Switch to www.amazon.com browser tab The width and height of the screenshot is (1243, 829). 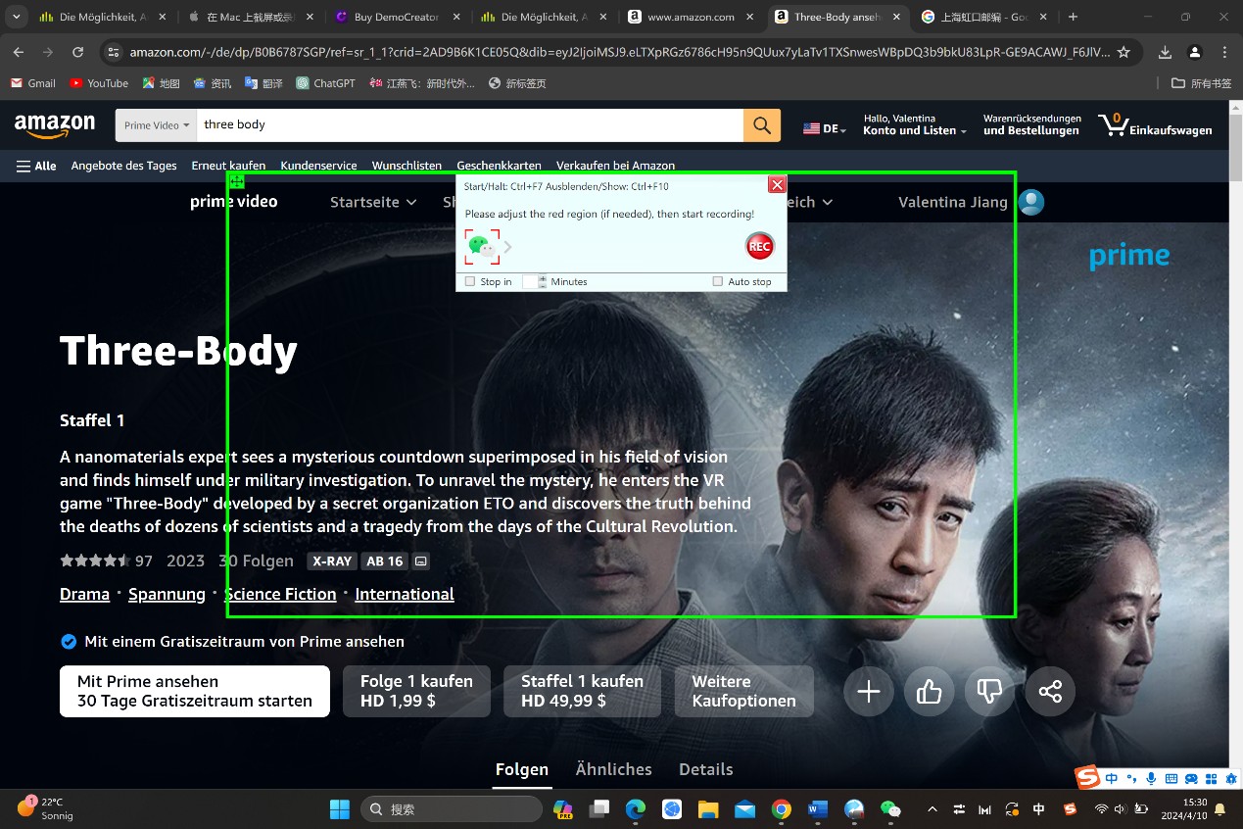coord(691,17)
